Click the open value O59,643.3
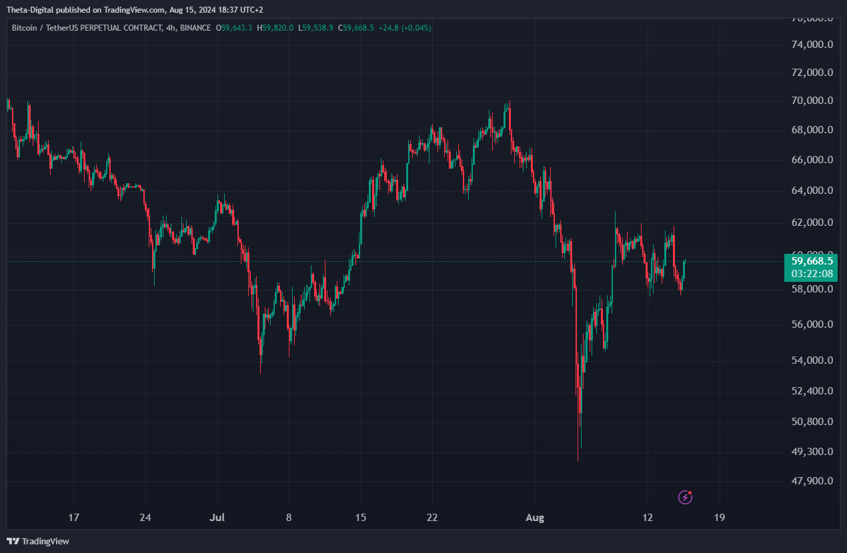This screenshot has height=553, width=847. pos(234,28)
